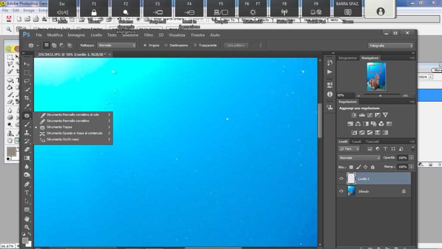Expand the Fotografia workspace dropdown

coord(391,45)
